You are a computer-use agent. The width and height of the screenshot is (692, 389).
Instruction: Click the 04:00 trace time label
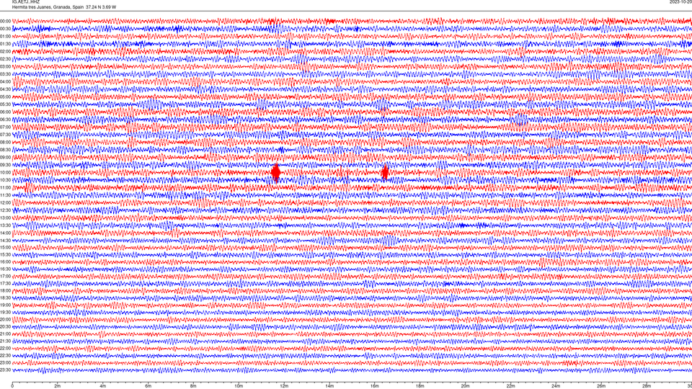click(x=5, y=81)
